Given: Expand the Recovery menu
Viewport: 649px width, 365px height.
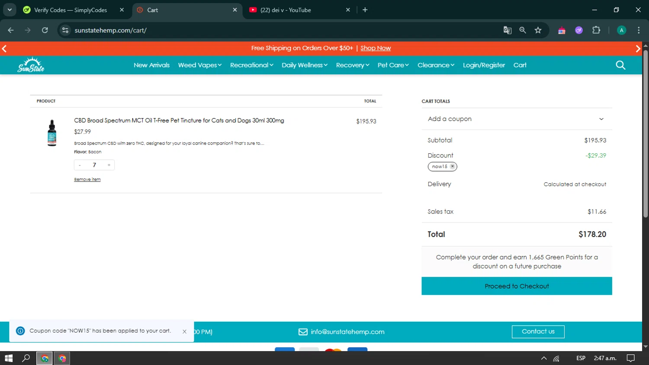Looking at the screenshot, I should (x=352, y=65).
